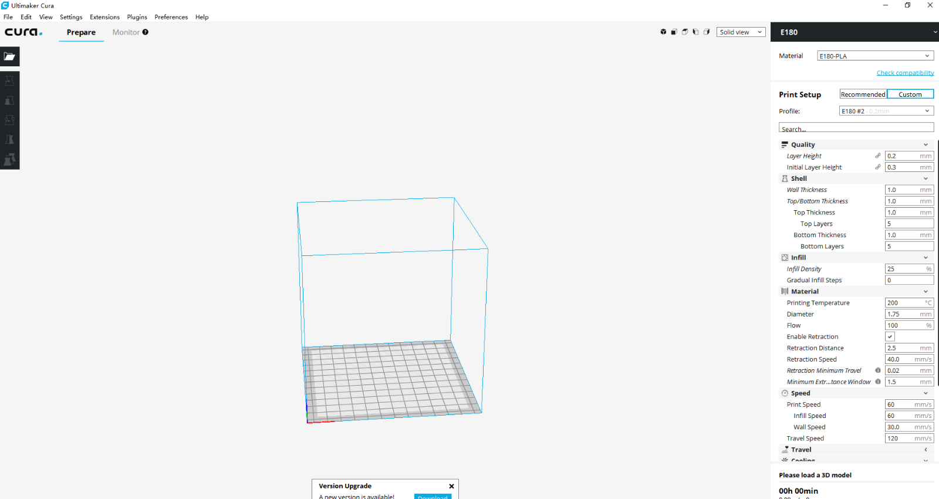939x499 pixels.
Task: Open the Extensions menu
Action: tap(104, 17)
